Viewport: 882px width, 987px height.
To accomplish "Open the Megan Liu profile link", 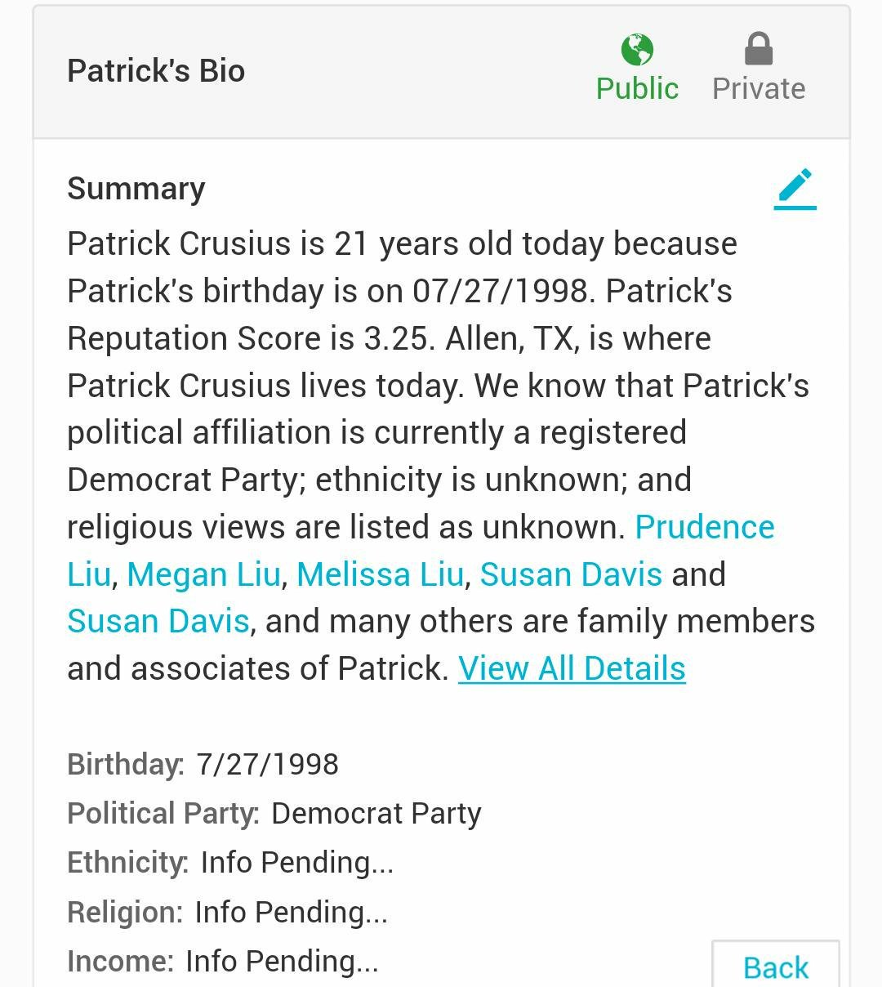I will 203,574.
